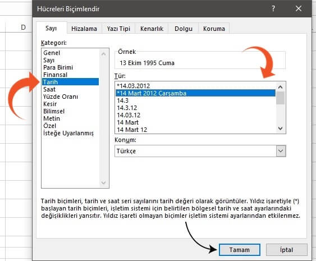The height and width of the screenshot is (261, 316).
Task: Click the Kategori list scroll down arrow
Action: (x=104, y=182)
